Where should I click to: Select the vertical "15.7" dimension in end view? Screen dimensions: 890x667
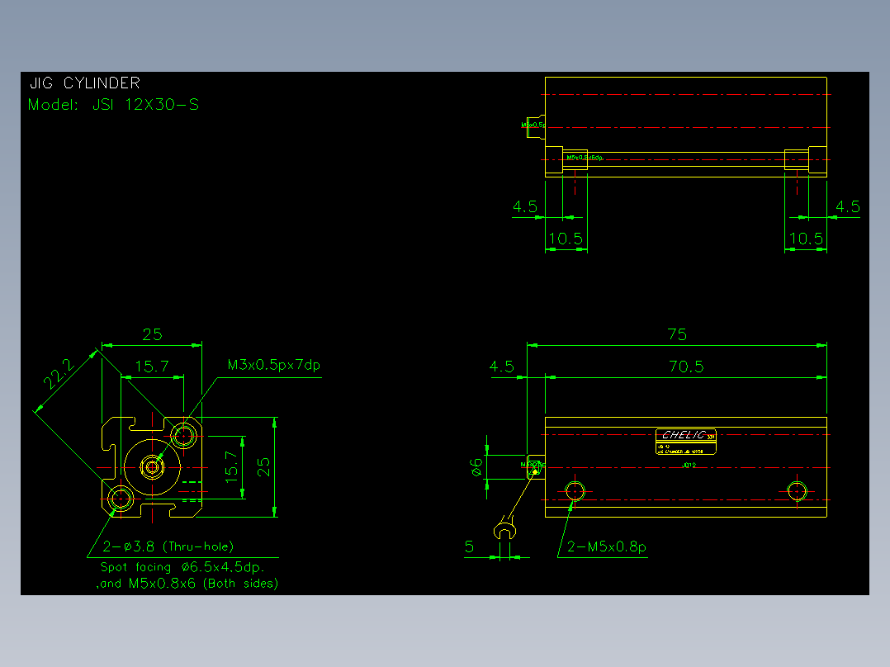231,466
